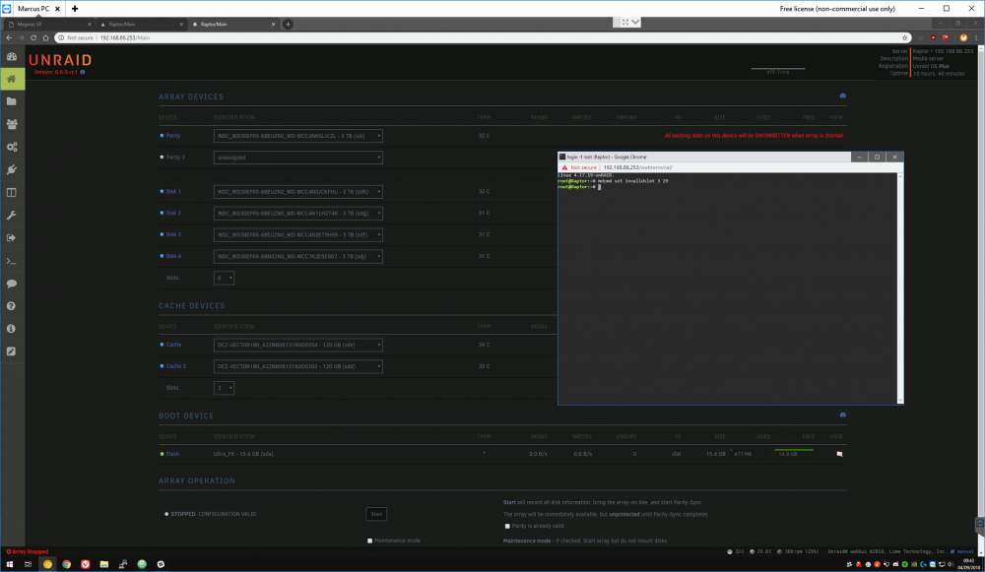Click inside the web terminal prompt area
Screen dimensions: 985x572
[728, 288]
